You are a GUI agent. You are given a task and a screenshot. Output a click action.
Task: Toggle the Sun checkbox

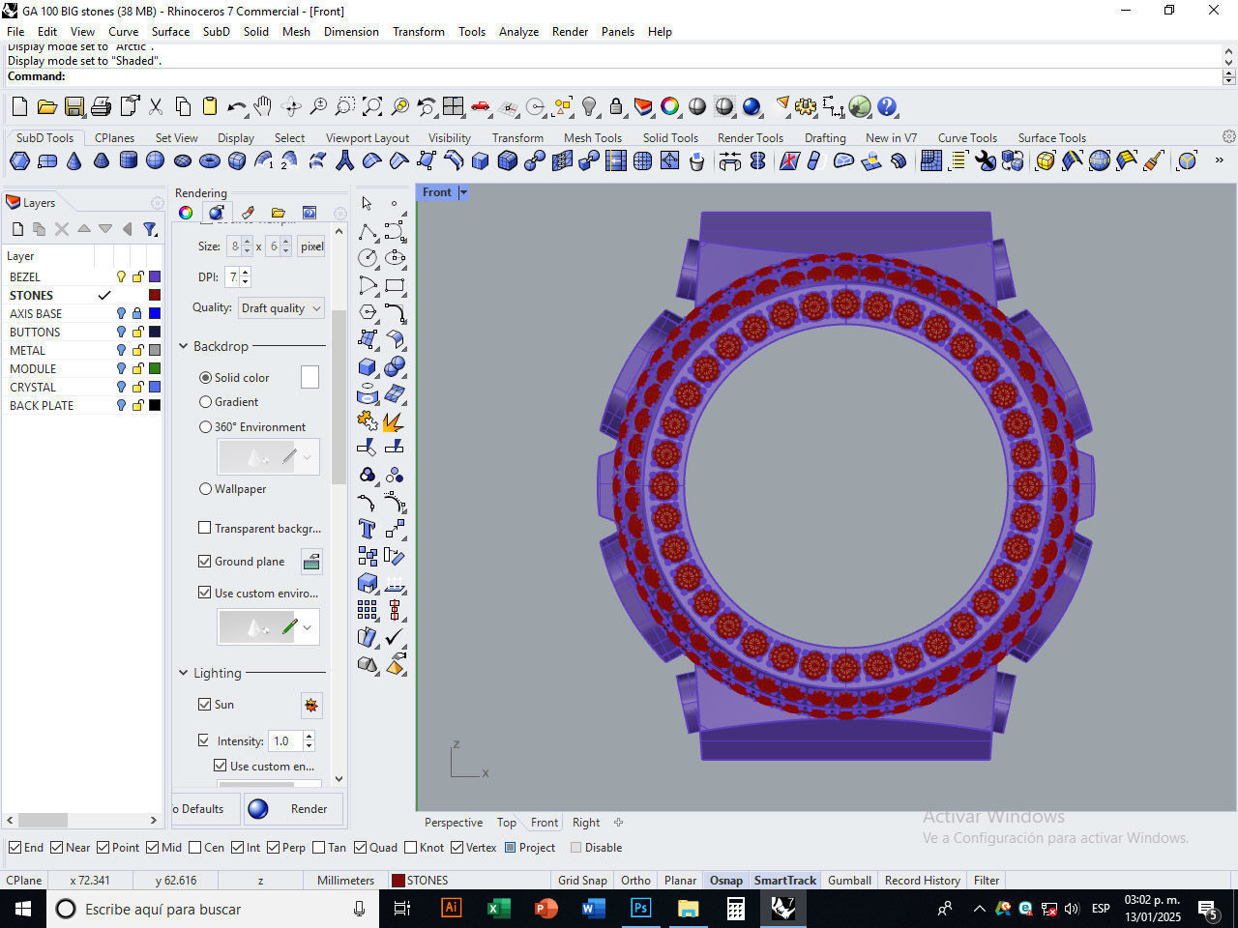tap(204, 704)
